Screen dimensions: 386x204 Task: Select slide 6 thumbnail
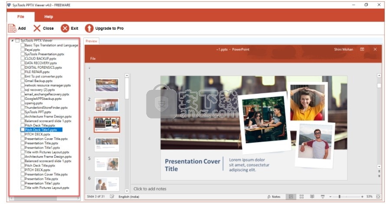coord(107,184)
